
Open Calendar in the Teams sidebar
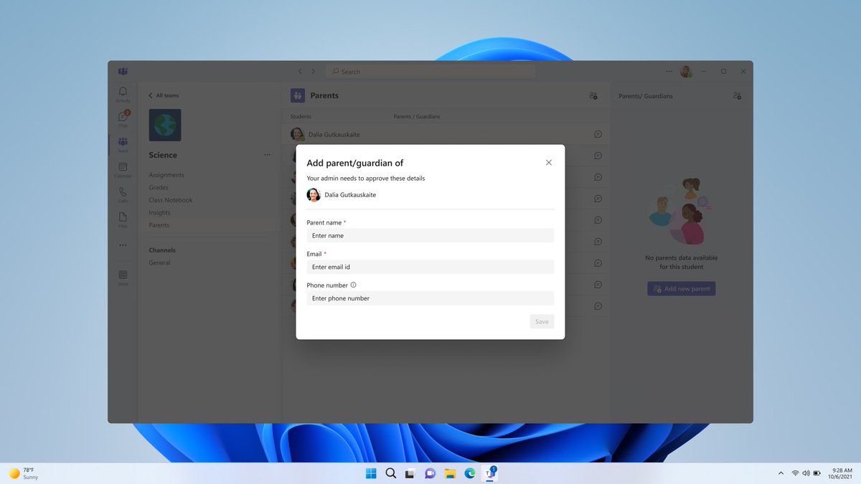(123, 170)
